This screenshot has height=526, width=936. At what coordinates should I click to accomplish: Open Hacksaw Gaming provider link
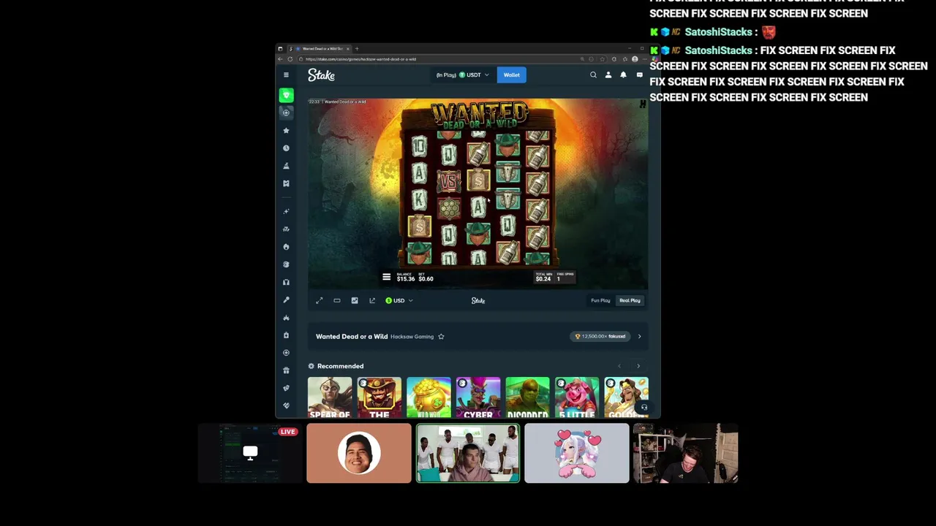pos(412,337)
